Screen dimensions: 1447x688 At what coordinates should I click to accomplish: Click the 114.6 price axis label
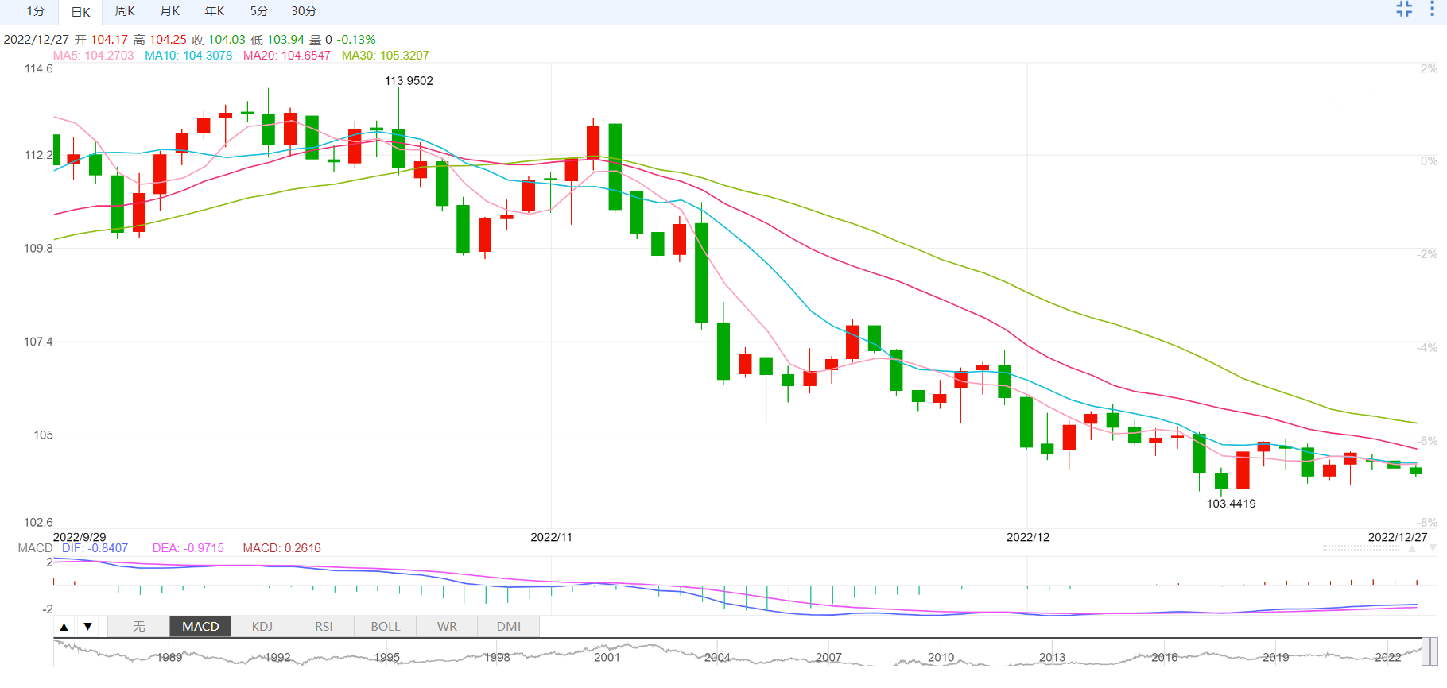[x=39, y=69]
